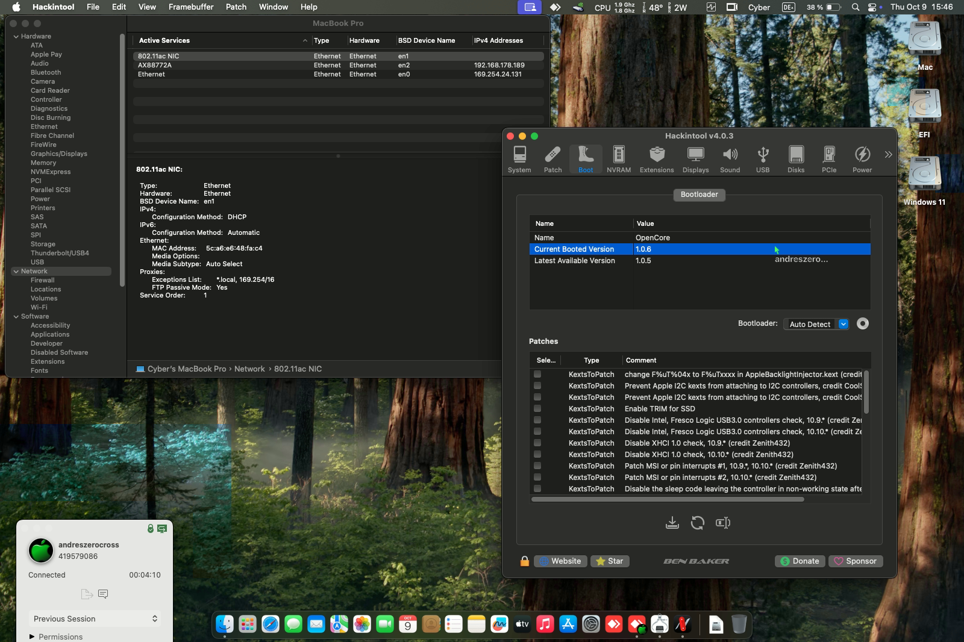Image resolution: width=964 pixels, height=642 pixels.
Task: Open the chat icon in AnyDesk session panel
Action: 103,594
